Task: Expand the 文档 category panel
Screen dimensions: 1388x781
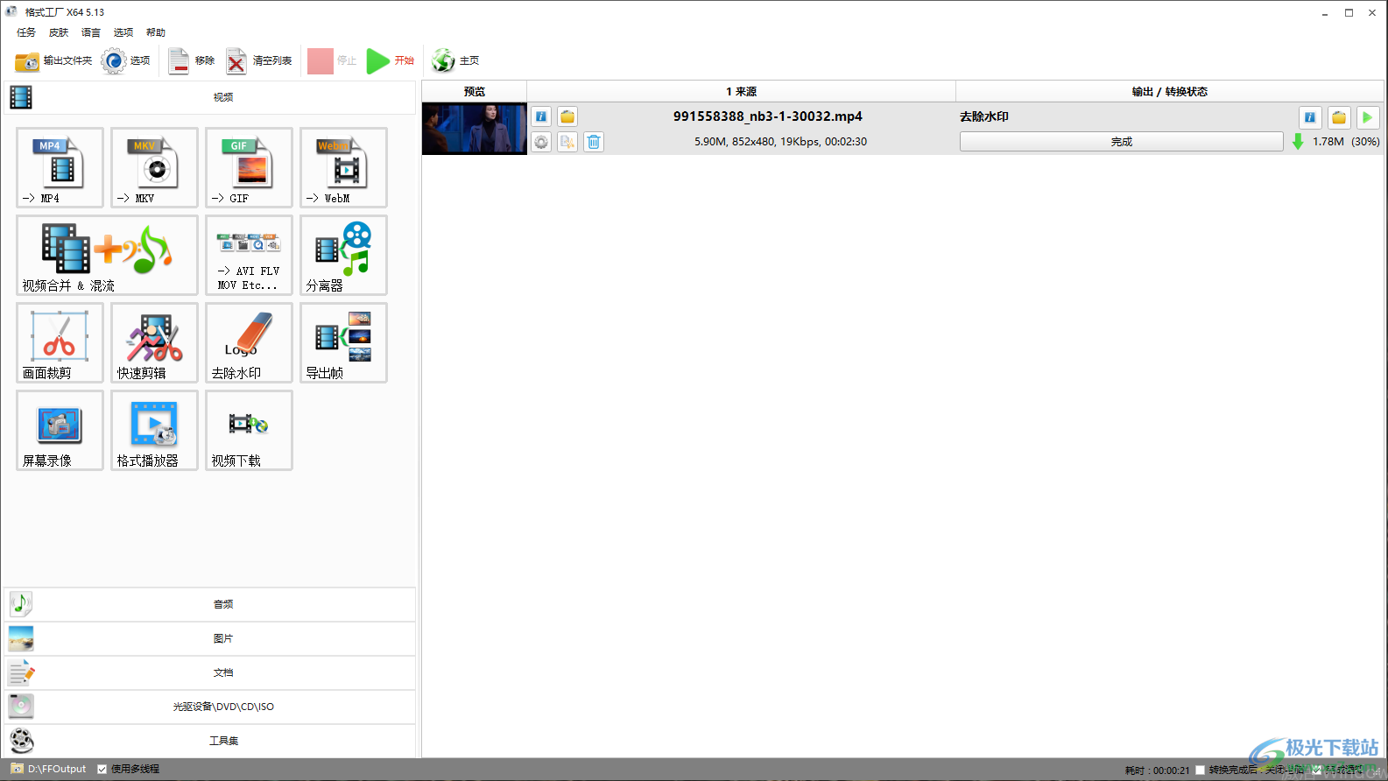Action: point(210,672)
